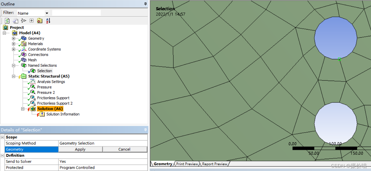Click the Coordinate Systems triad icon
371x171 pixels.
(x=24, y=49)
